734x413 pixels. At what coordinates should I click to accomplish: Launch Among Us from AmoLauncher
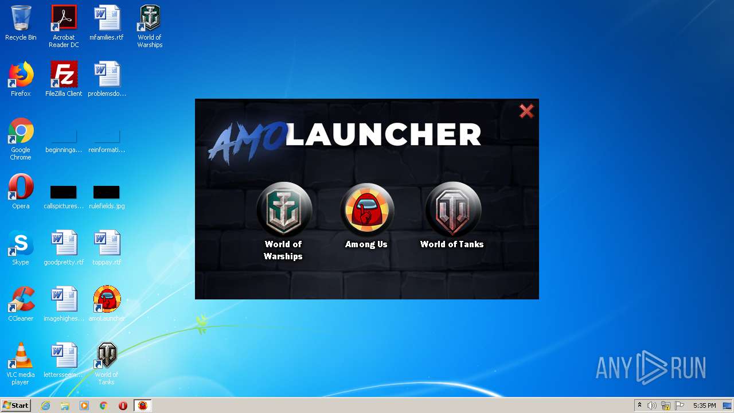pyautogui.click(x=367, y=209)
